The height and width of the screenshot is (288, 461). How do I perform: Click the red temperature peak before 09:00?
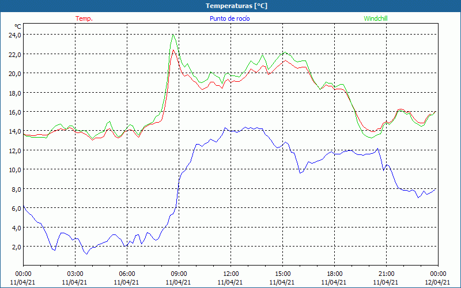point(173,50)
